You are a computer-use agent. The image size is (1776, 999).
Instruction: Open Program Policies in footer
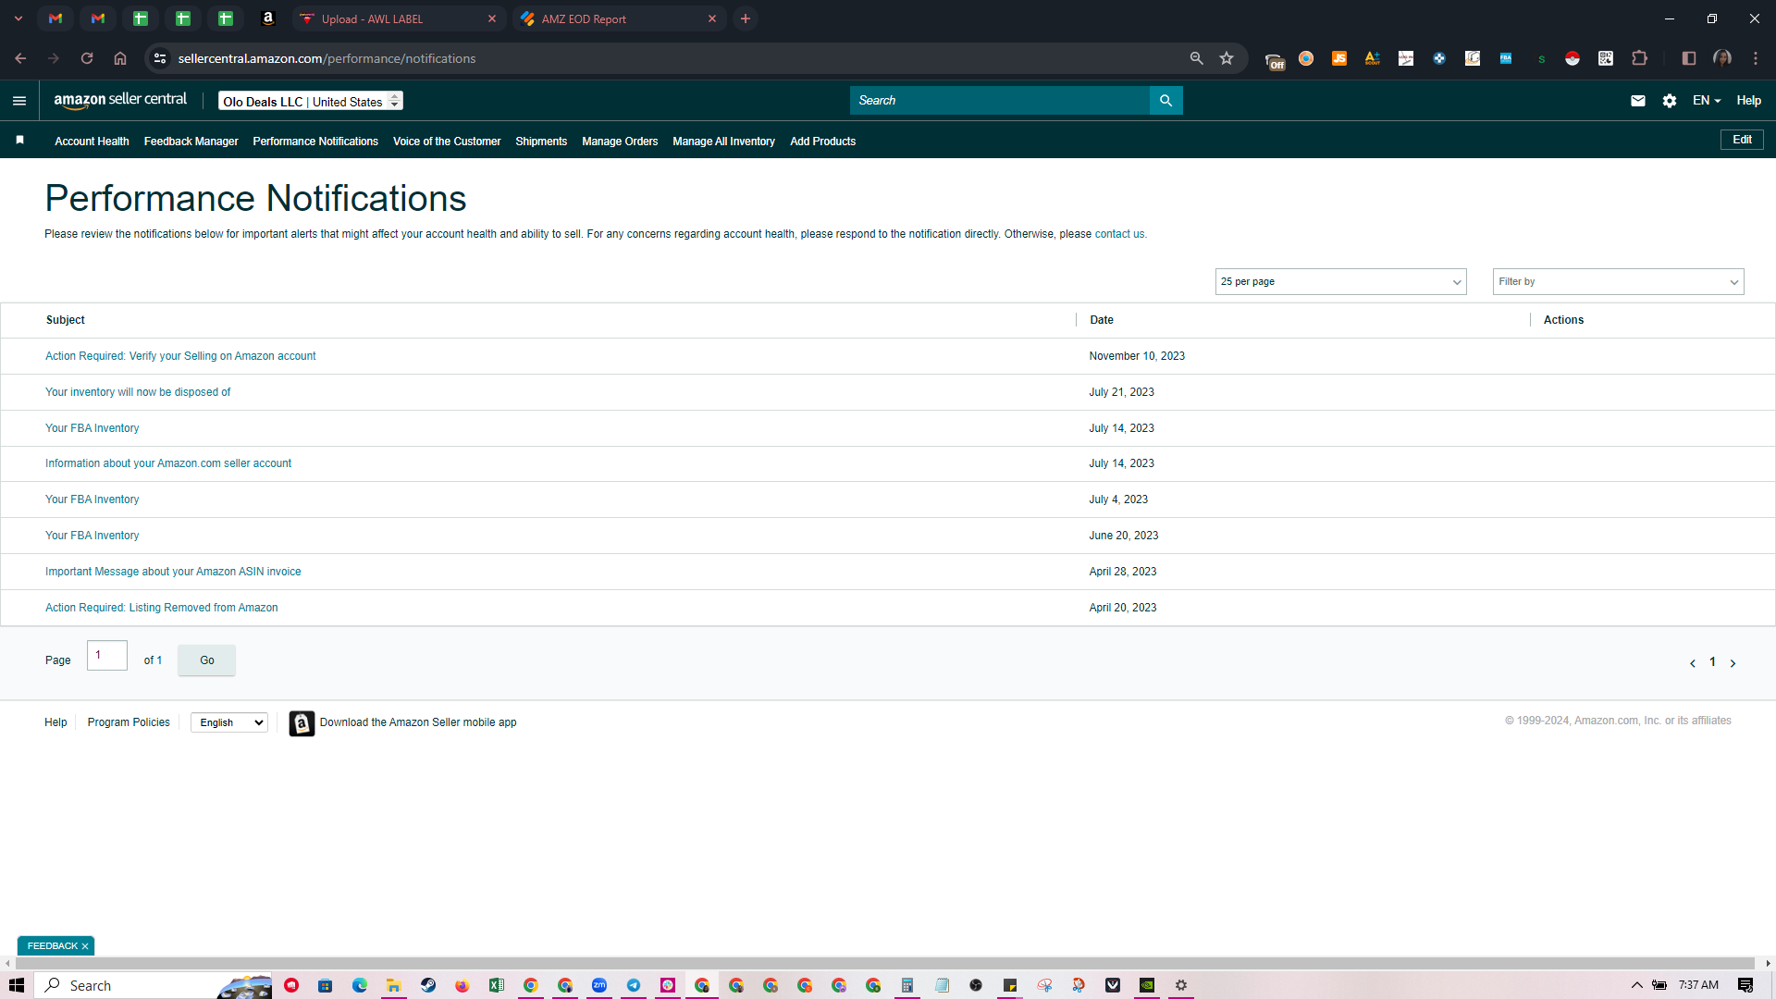tap(129, 722)
